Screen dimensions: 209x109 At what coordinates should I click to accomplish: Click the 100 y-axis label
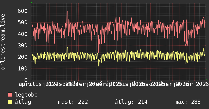[x=23, y=68]
